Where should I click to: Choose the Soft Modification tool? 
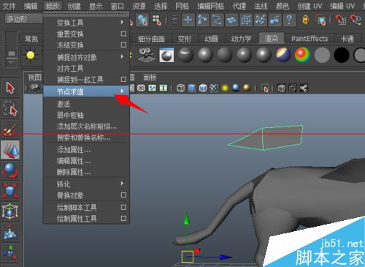(x=10, y=232)
